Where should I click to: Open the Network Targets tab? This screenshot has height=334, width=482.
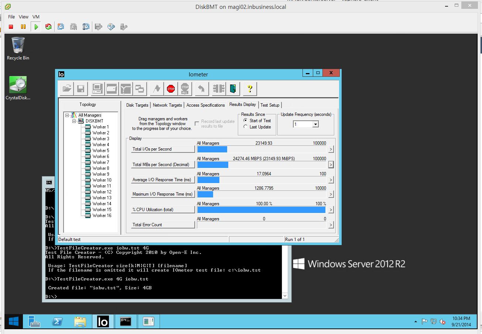coord(167,105)
